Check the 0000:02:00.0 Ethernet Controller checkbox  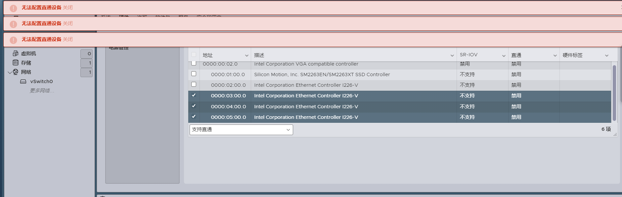(194, 84)
